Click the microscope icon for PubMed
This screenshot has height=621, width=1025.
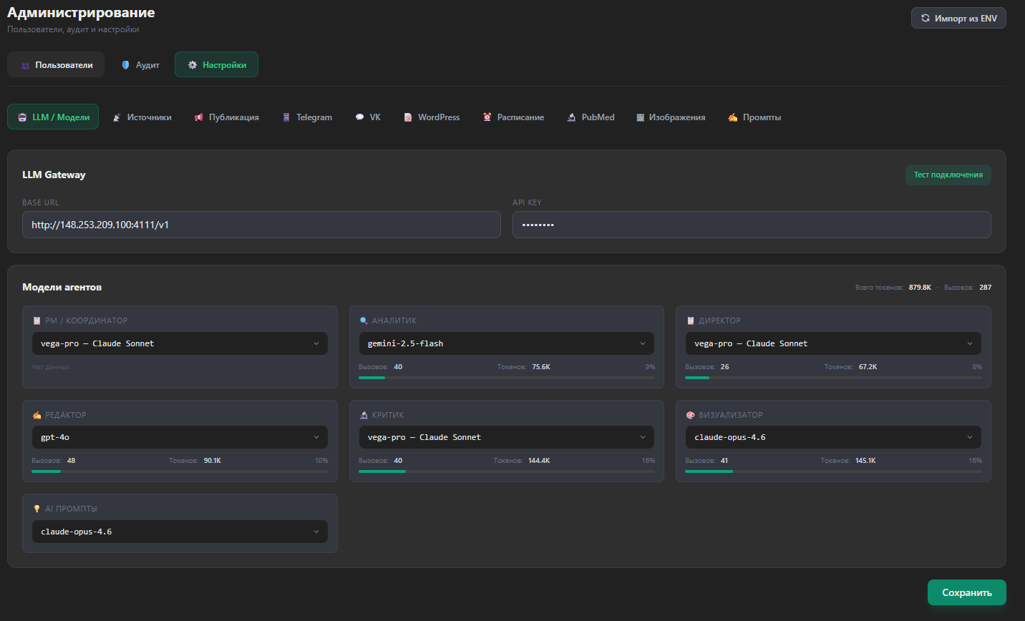click(572, 117)
